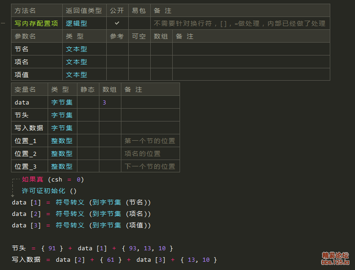Click the 文本型 type of parameter 项值
This screenshot has height=270, width=355.
pos(76,75)
